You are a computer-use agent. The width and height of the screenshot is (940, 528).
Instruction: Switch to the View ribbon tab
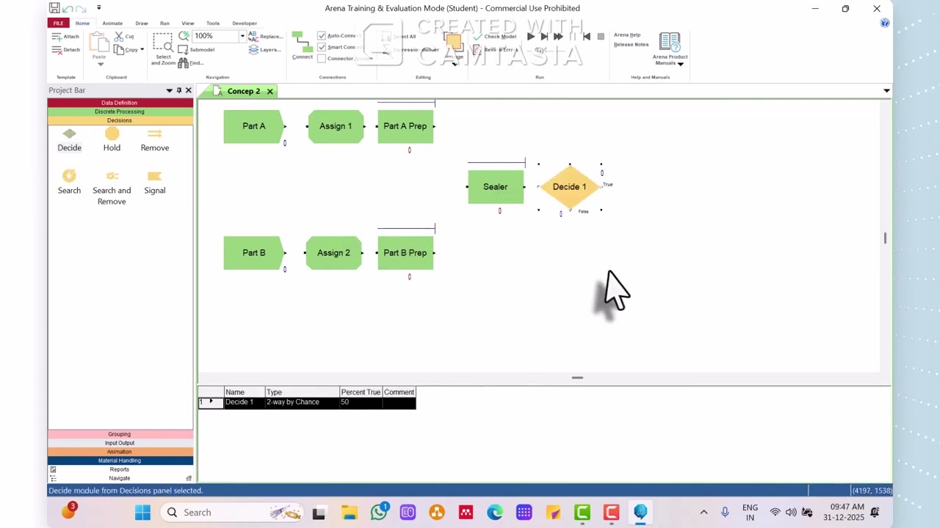click(188, 23)
